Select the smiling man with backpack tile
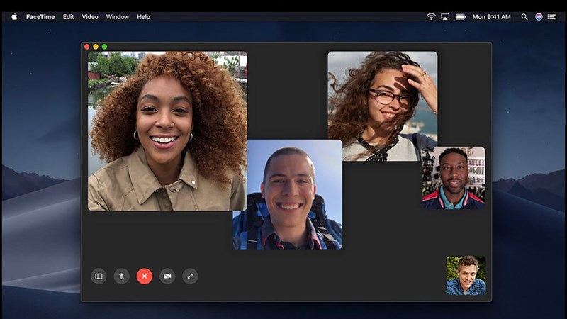The height and width of the screenshot is (319, 567). coord(288,194)
